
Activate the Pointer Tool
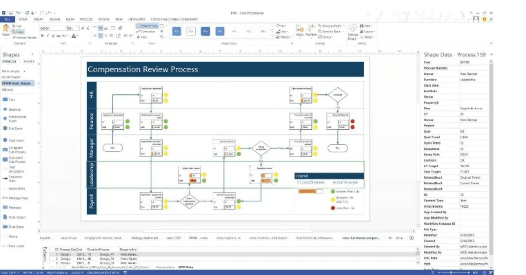click(x=146, y=26)
